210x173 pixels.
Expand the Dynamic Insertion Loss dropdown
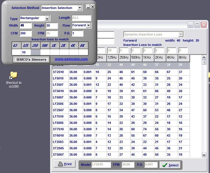pos(181,34)
